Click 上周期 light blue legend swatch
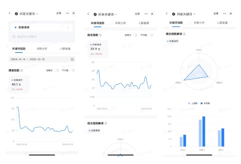This screenshot has height=164, width=241. click(189, 103)
